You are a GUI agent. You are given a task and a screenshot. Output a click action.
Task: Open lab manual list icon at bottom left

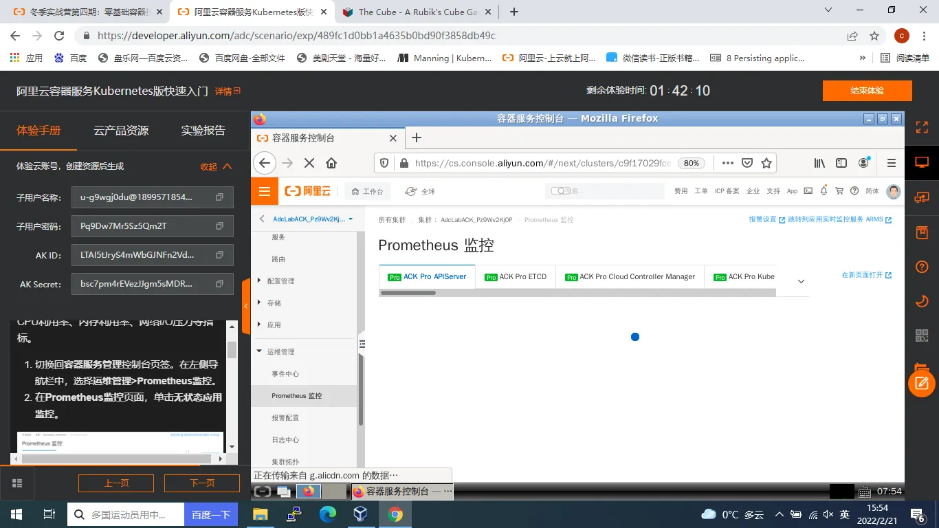(18, 483)
